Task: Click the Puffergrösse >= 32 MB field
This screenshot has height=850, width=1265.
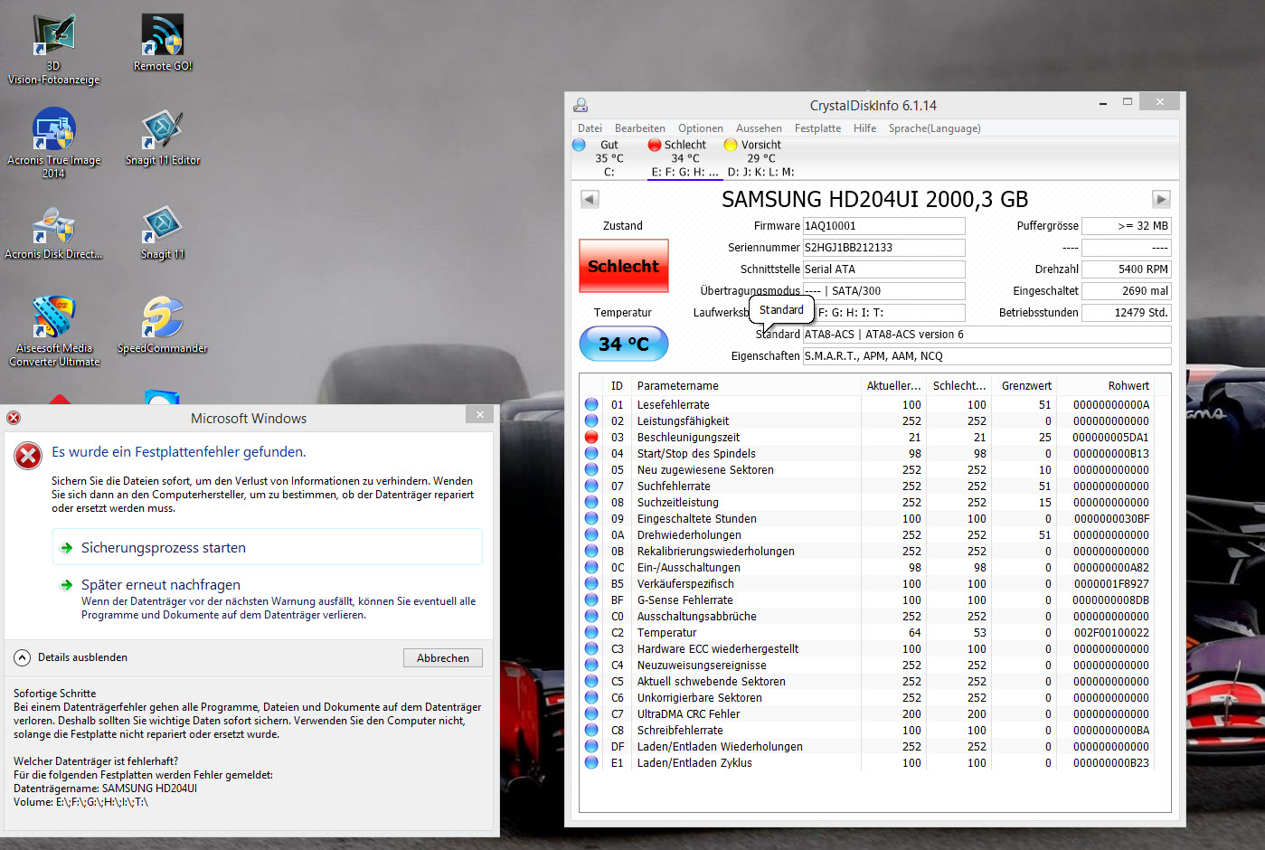Action: (x=1127, y=226)
